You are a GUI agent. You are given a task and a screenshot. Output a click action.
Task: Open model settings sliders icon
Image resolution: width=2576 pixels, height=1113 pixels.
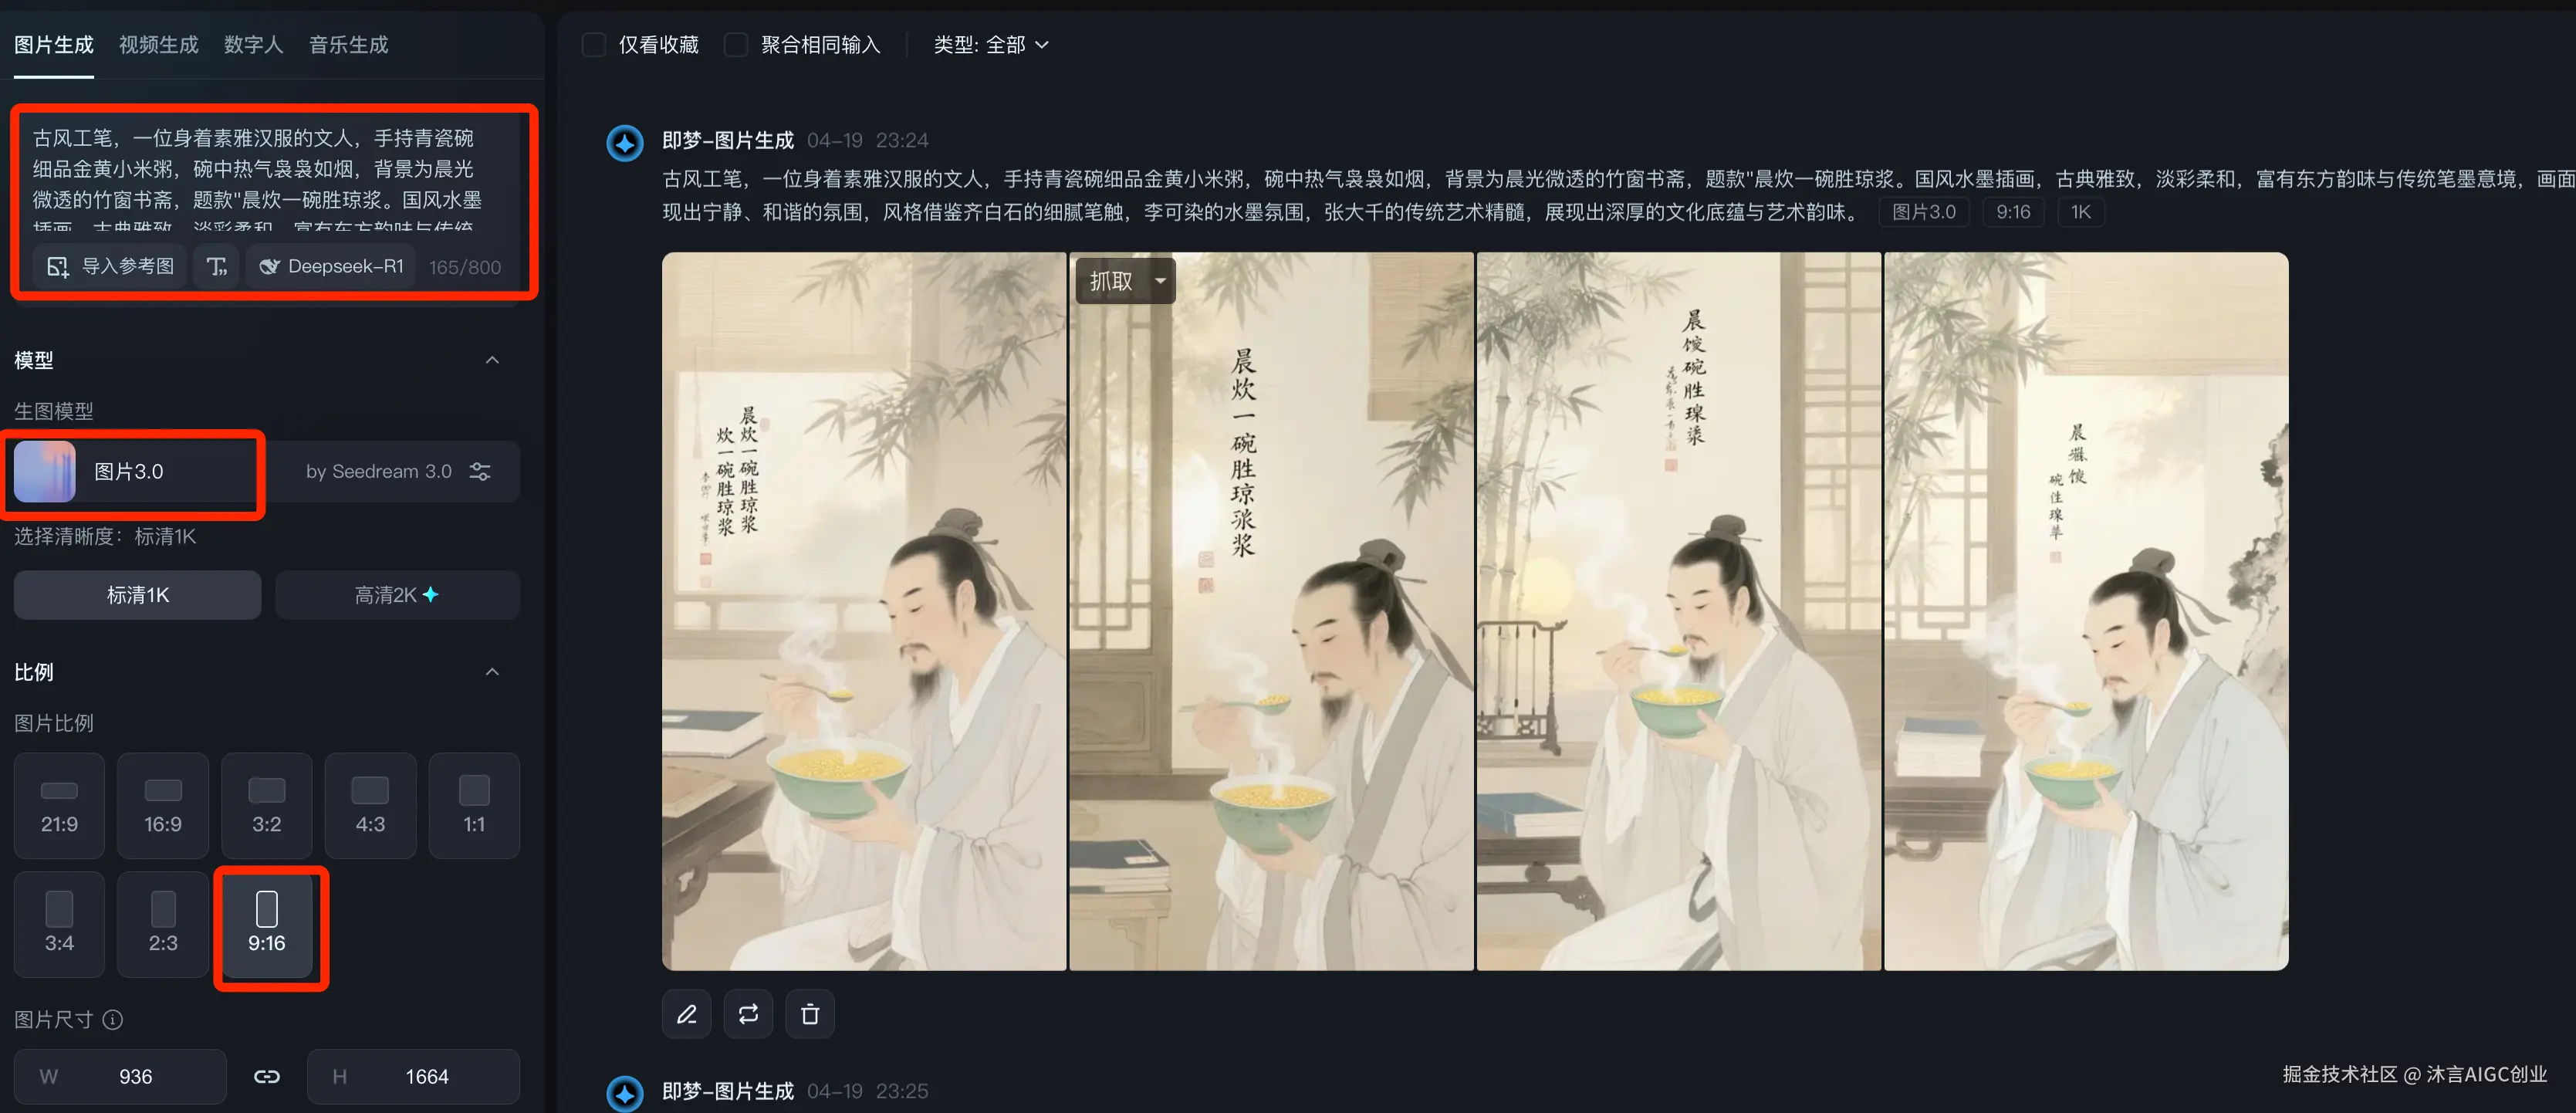pyautogui.click(x=480, y=471)
